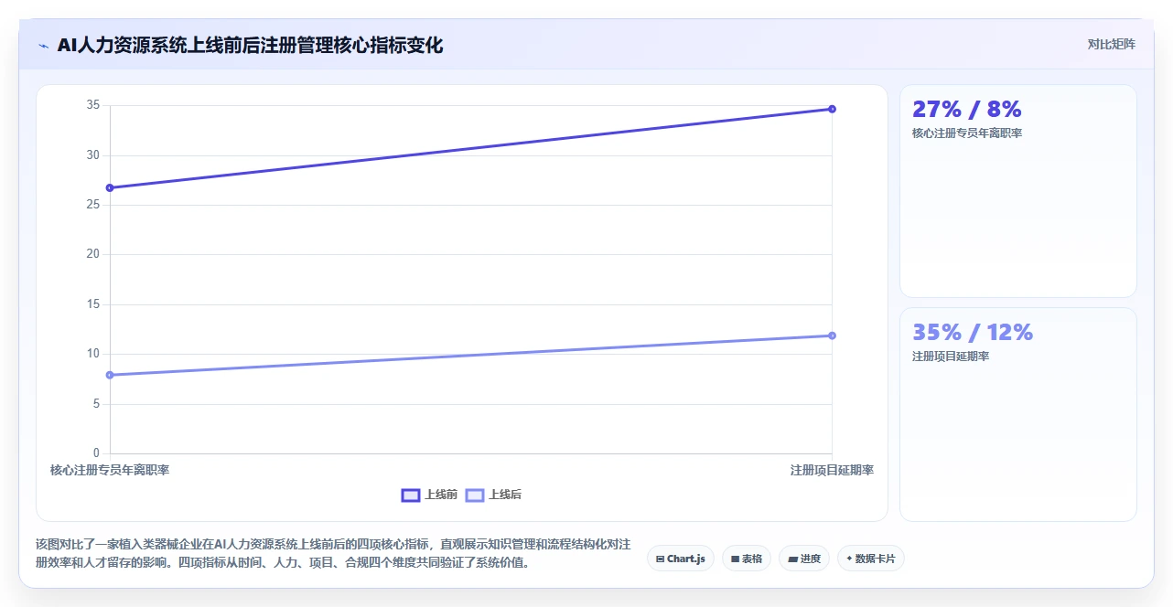
Task: Click the 上线后 point at 注册项目延期率
Action: [832, 335]
